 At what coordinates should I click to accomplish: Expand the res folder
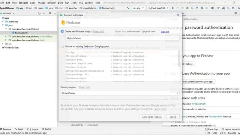click(3, 44)
